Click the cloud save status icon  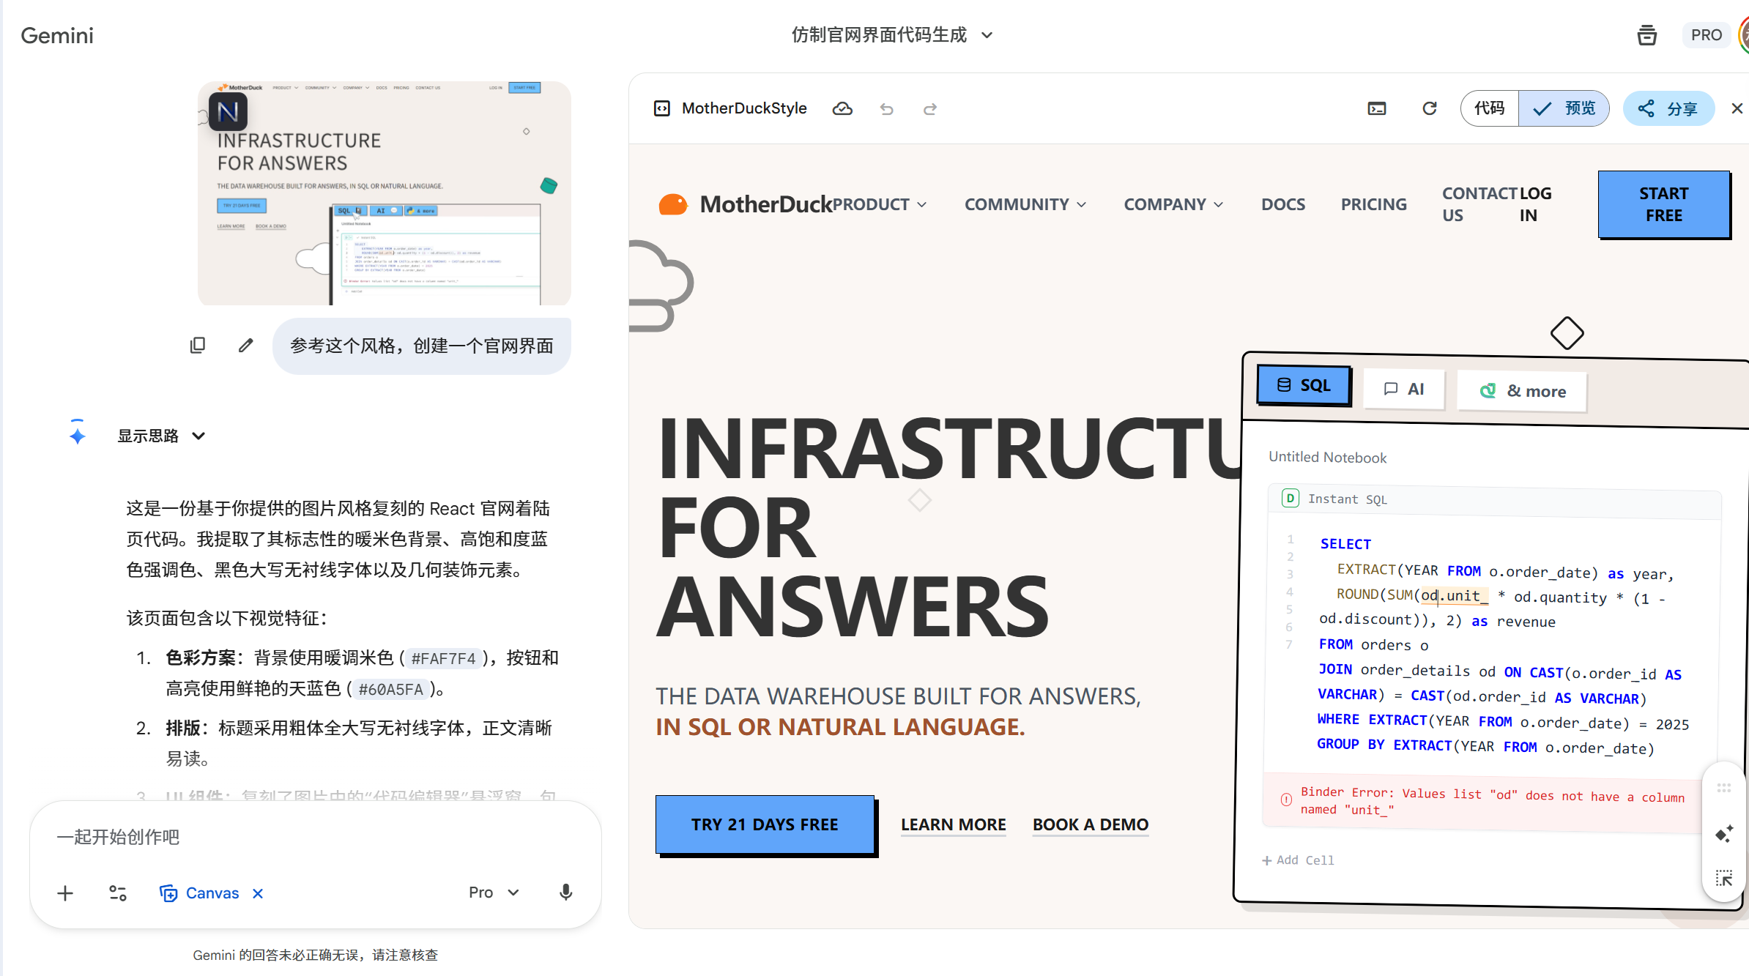point(842,109)
